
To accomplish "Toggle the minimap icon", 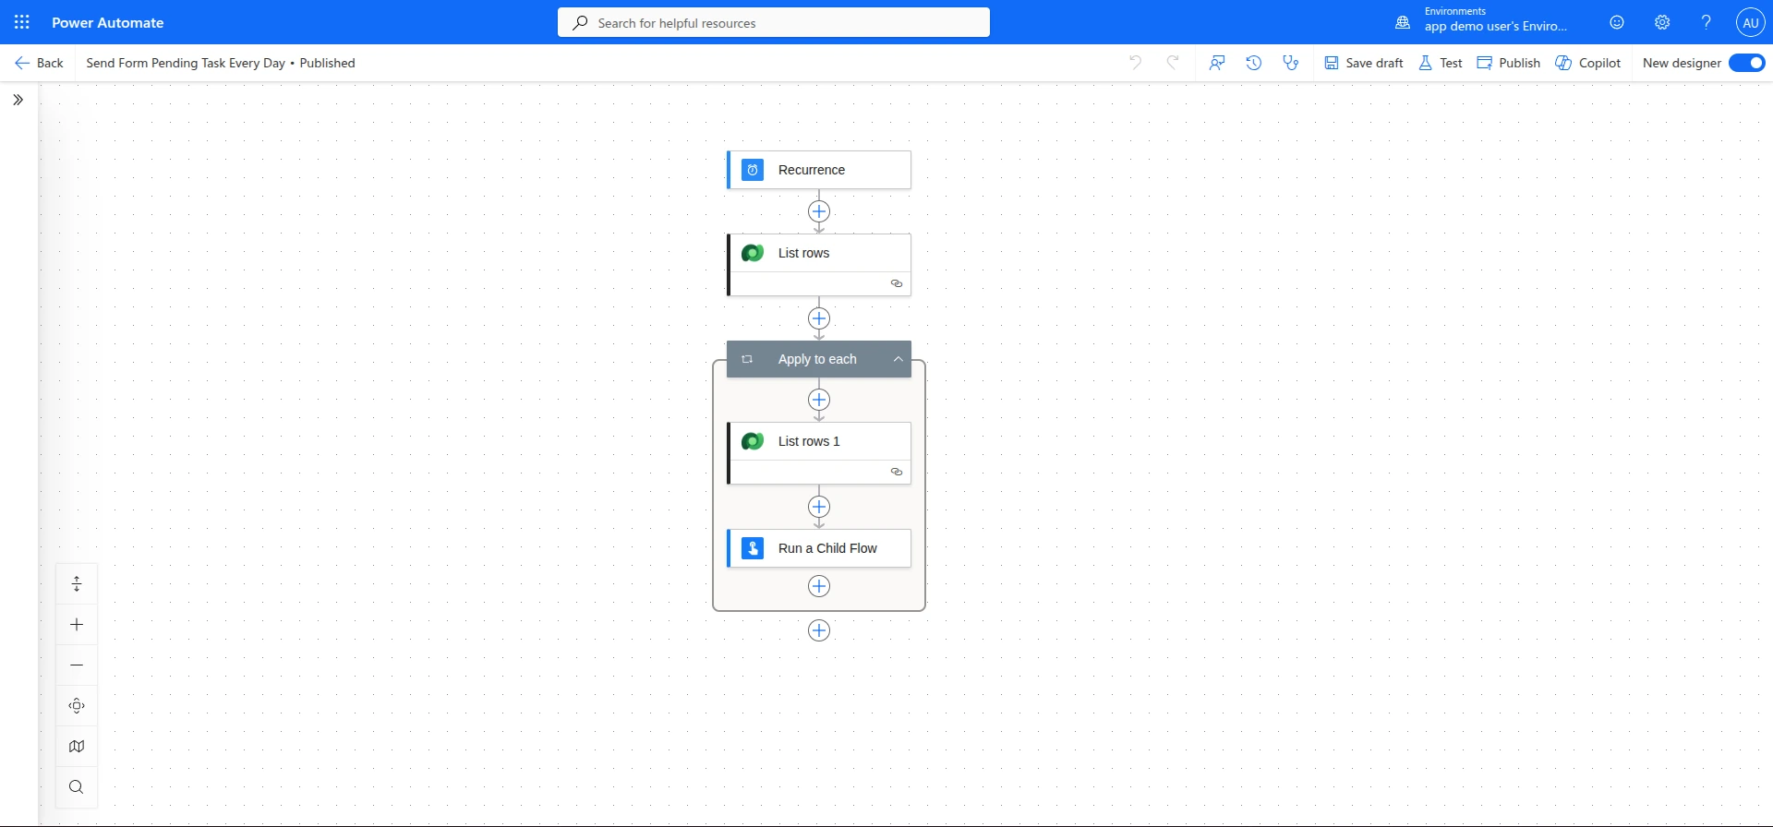I will pos(77,746).
